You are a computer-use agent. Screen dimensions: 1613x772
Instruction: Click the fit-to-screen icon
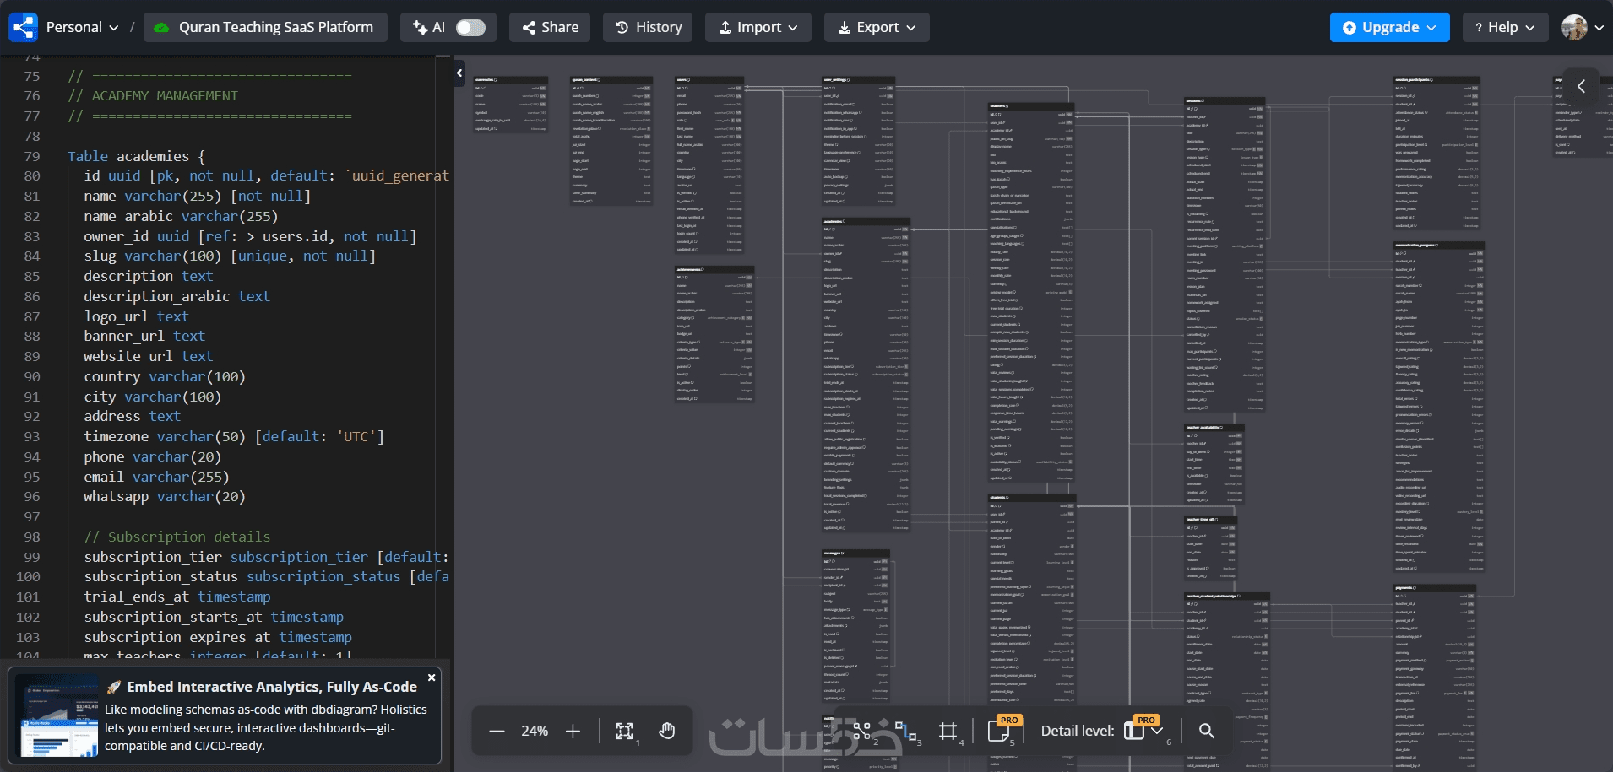pos(624,731)
